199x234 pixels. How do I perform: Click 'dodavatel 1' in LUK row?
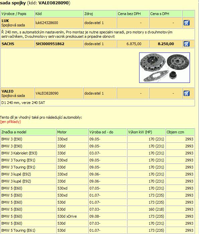94,23
